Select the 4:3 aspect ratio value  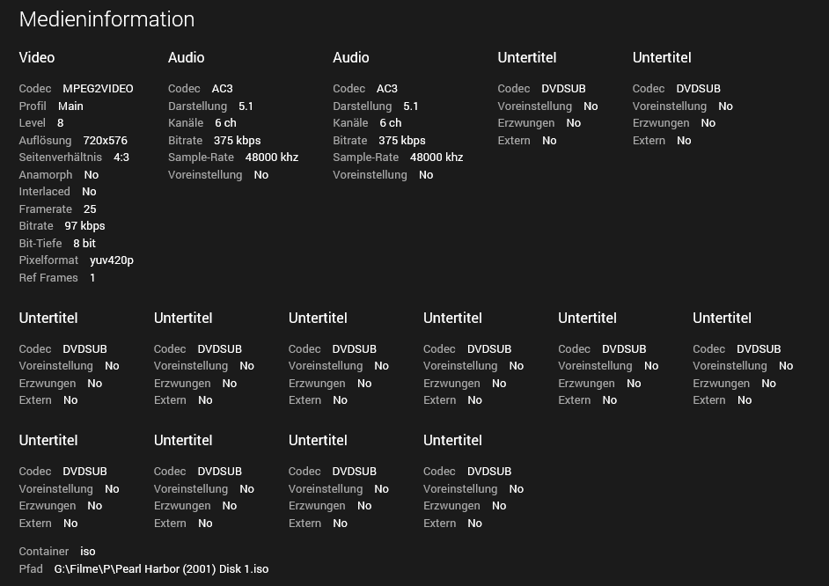click(121, 157)
